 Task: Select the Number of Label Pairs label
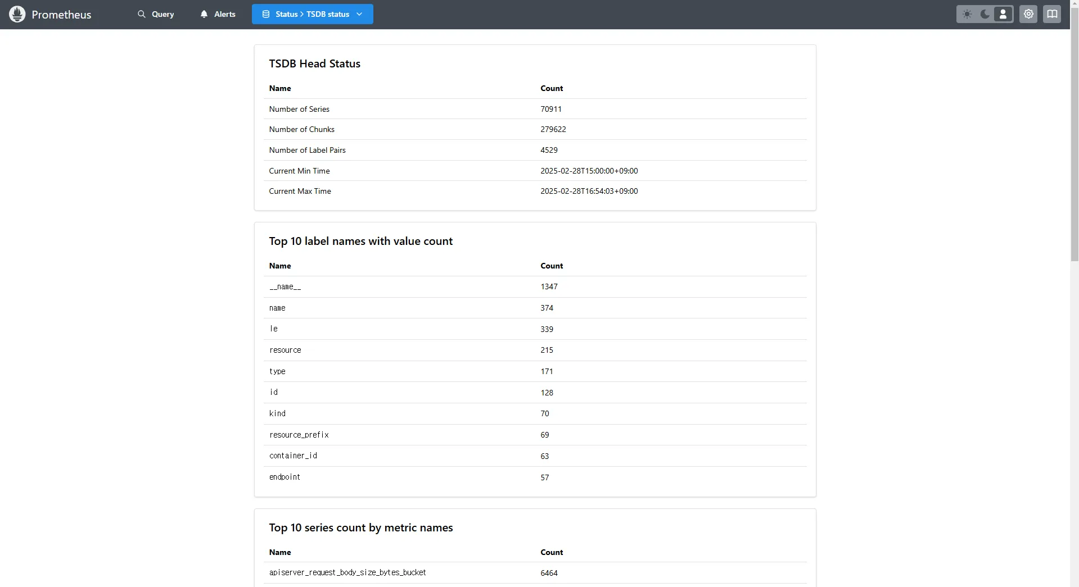(x=307, y=150)
